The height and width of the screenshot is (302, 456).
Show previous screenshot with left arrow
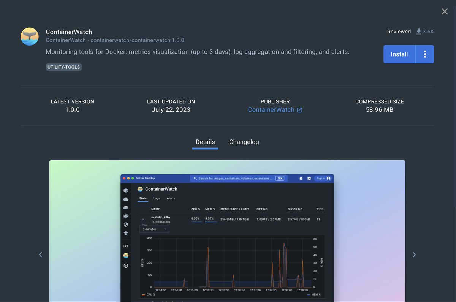click(x=41, y=255)
